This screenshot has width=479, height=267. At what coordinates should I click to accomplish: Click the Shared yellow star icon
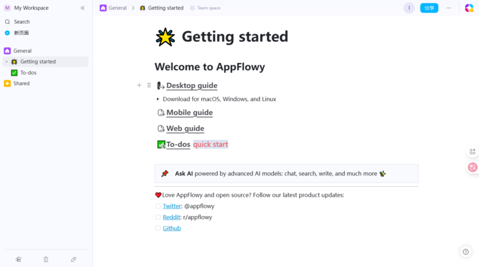(x=7, y=83)
